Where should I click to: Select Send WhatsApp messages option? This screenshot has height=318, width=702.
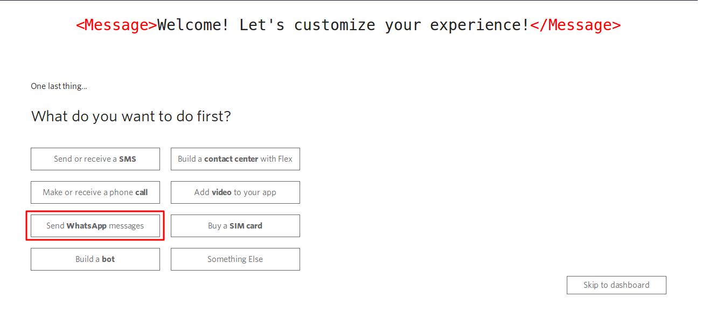(95, 226)
